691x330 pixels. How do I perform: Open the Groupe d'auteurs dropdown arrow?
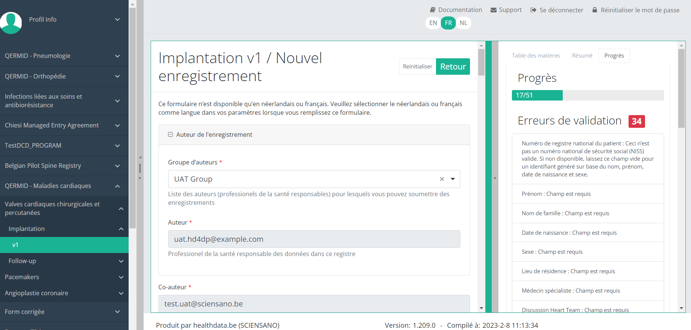coord(453,179)
